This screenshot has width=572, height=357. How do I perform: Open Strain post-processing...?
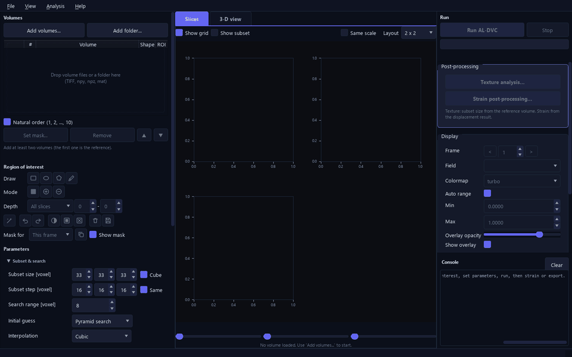(x=502, y=99)
